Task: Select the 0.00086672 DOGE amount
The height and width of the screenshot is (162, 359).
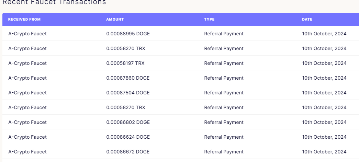Action: click(x=128, y=152)
